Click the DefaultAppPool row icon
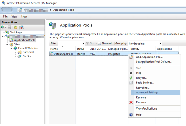 coord(52,54)
